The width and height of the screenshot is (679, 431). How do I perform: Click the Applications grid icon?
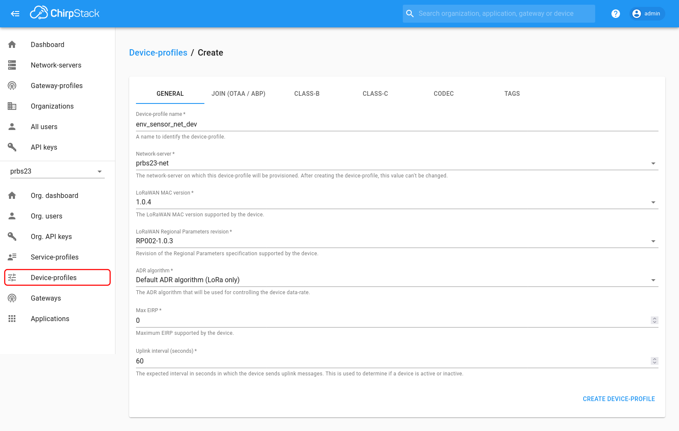point(12,319)
